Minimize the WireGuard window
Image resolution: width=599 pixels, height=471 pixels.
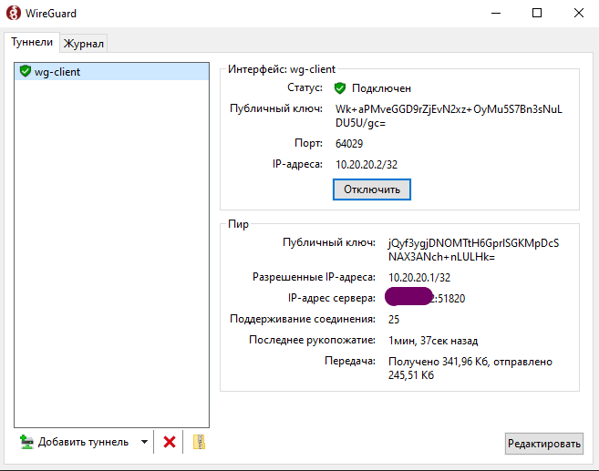(x=496, y=13)
